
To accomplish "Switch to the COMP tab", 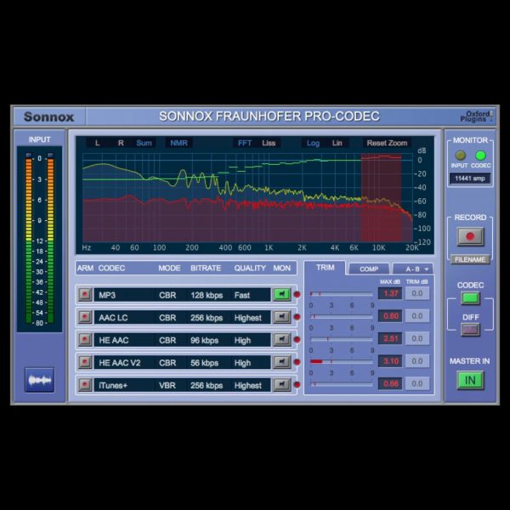I will click(369, 269).
